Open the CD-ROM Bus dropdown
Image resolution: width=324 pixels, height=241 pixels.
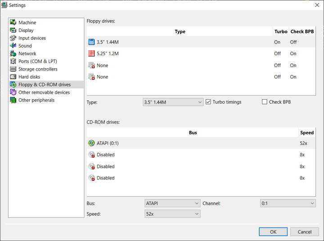tap(172, 203)
